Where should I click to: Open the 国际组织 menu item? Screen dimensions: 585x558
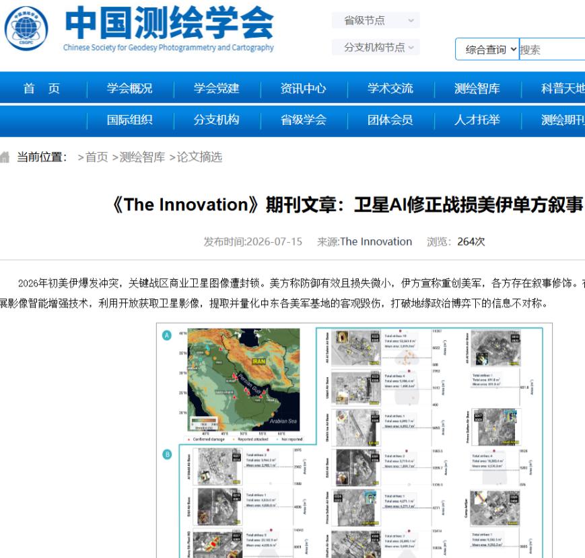pos(129,120)
